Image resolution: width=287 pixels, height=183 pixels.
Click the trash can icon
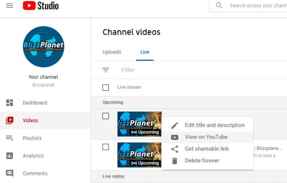tap(174, 161)
